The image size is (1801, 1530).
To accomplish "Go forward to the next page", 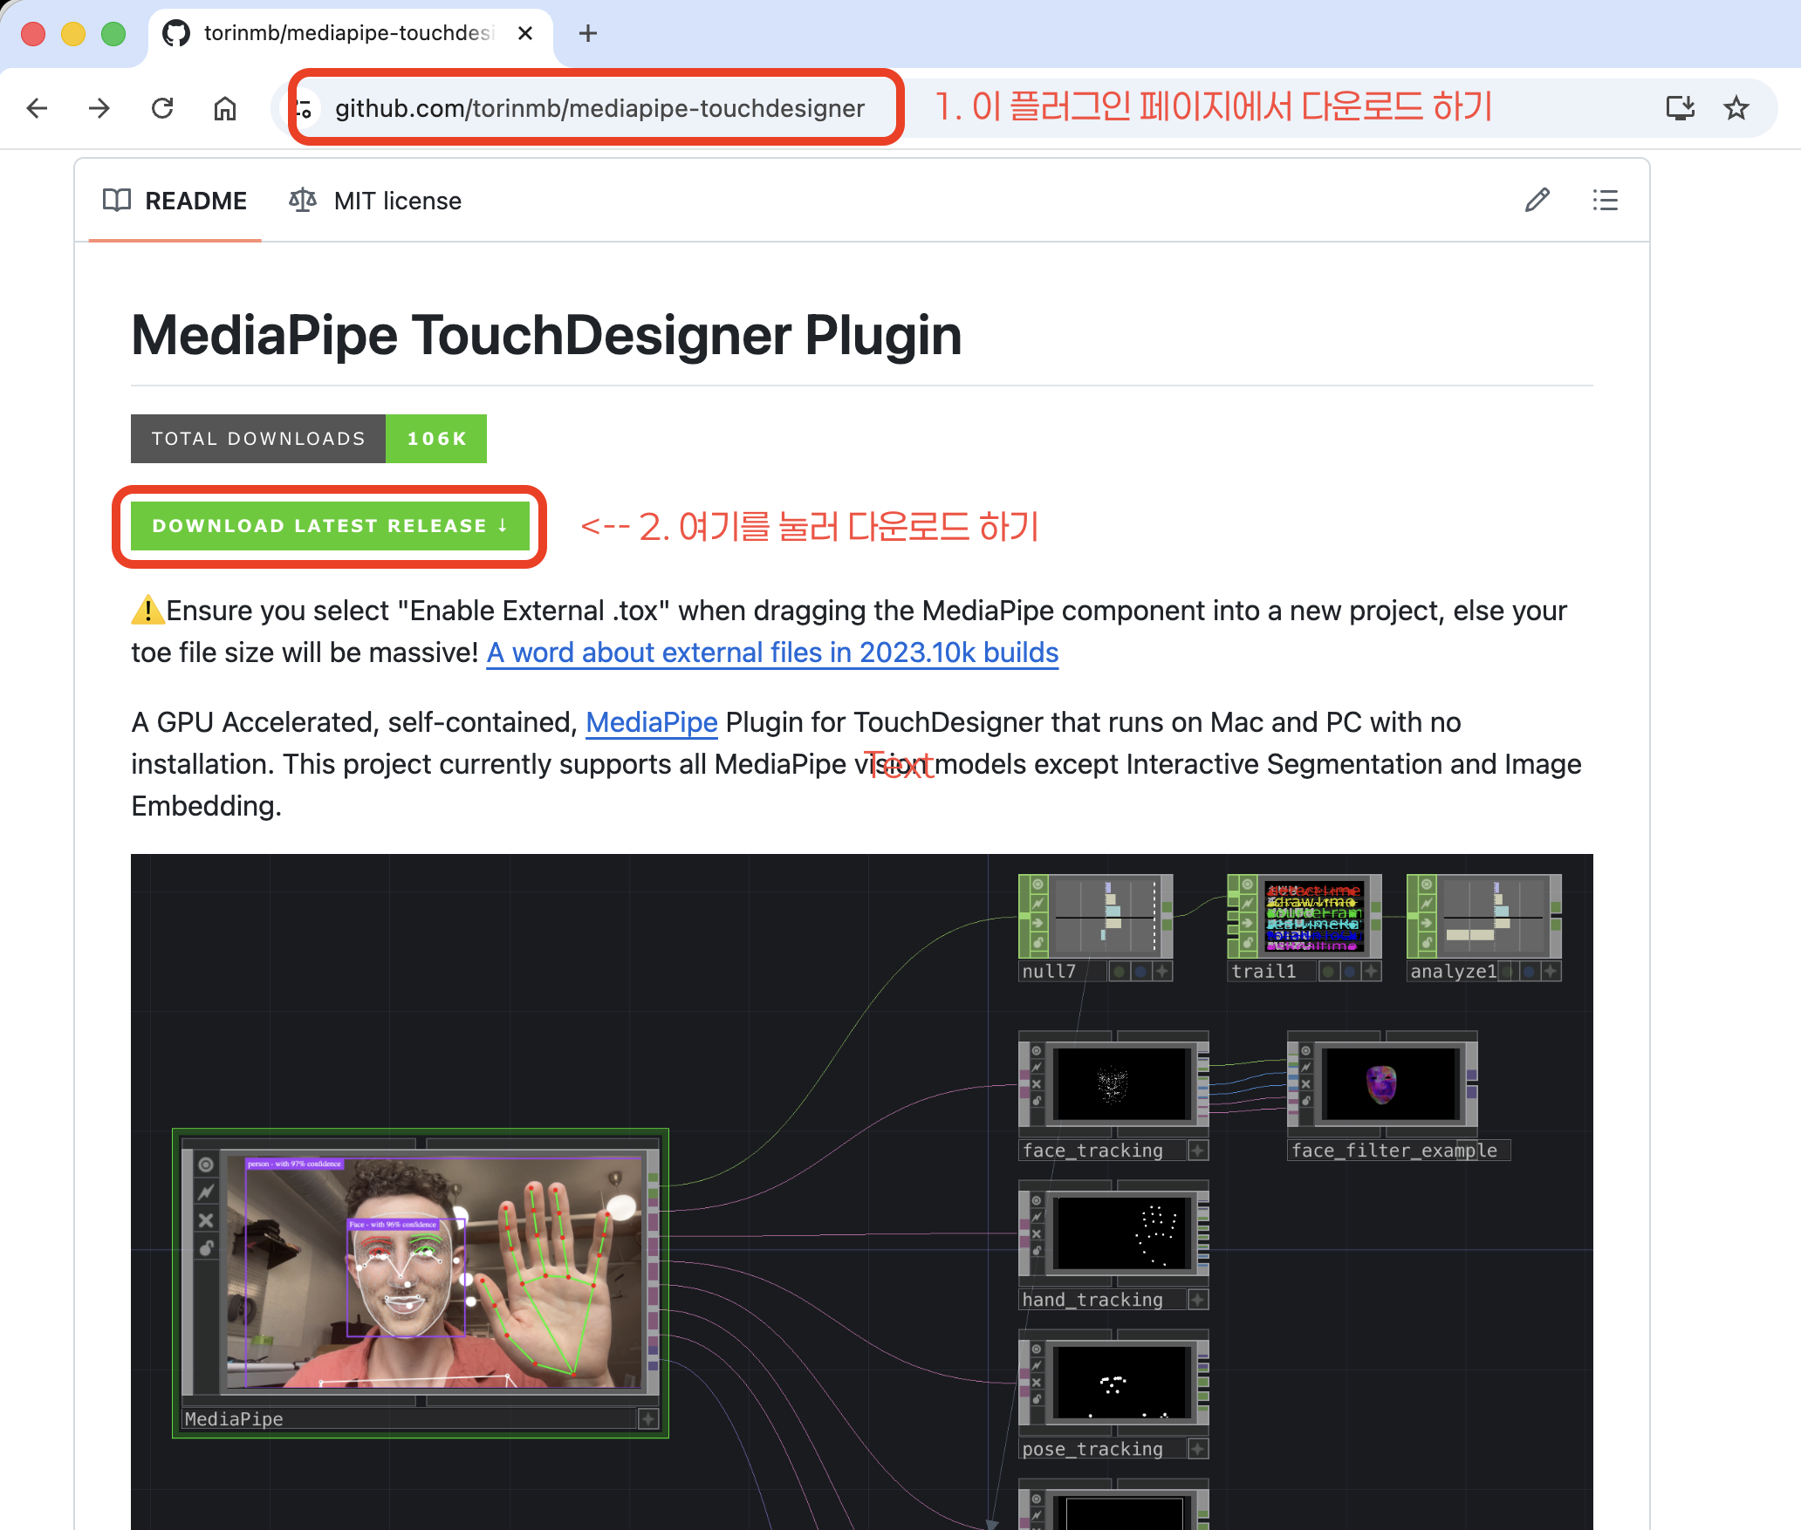I will pos(99,108).
